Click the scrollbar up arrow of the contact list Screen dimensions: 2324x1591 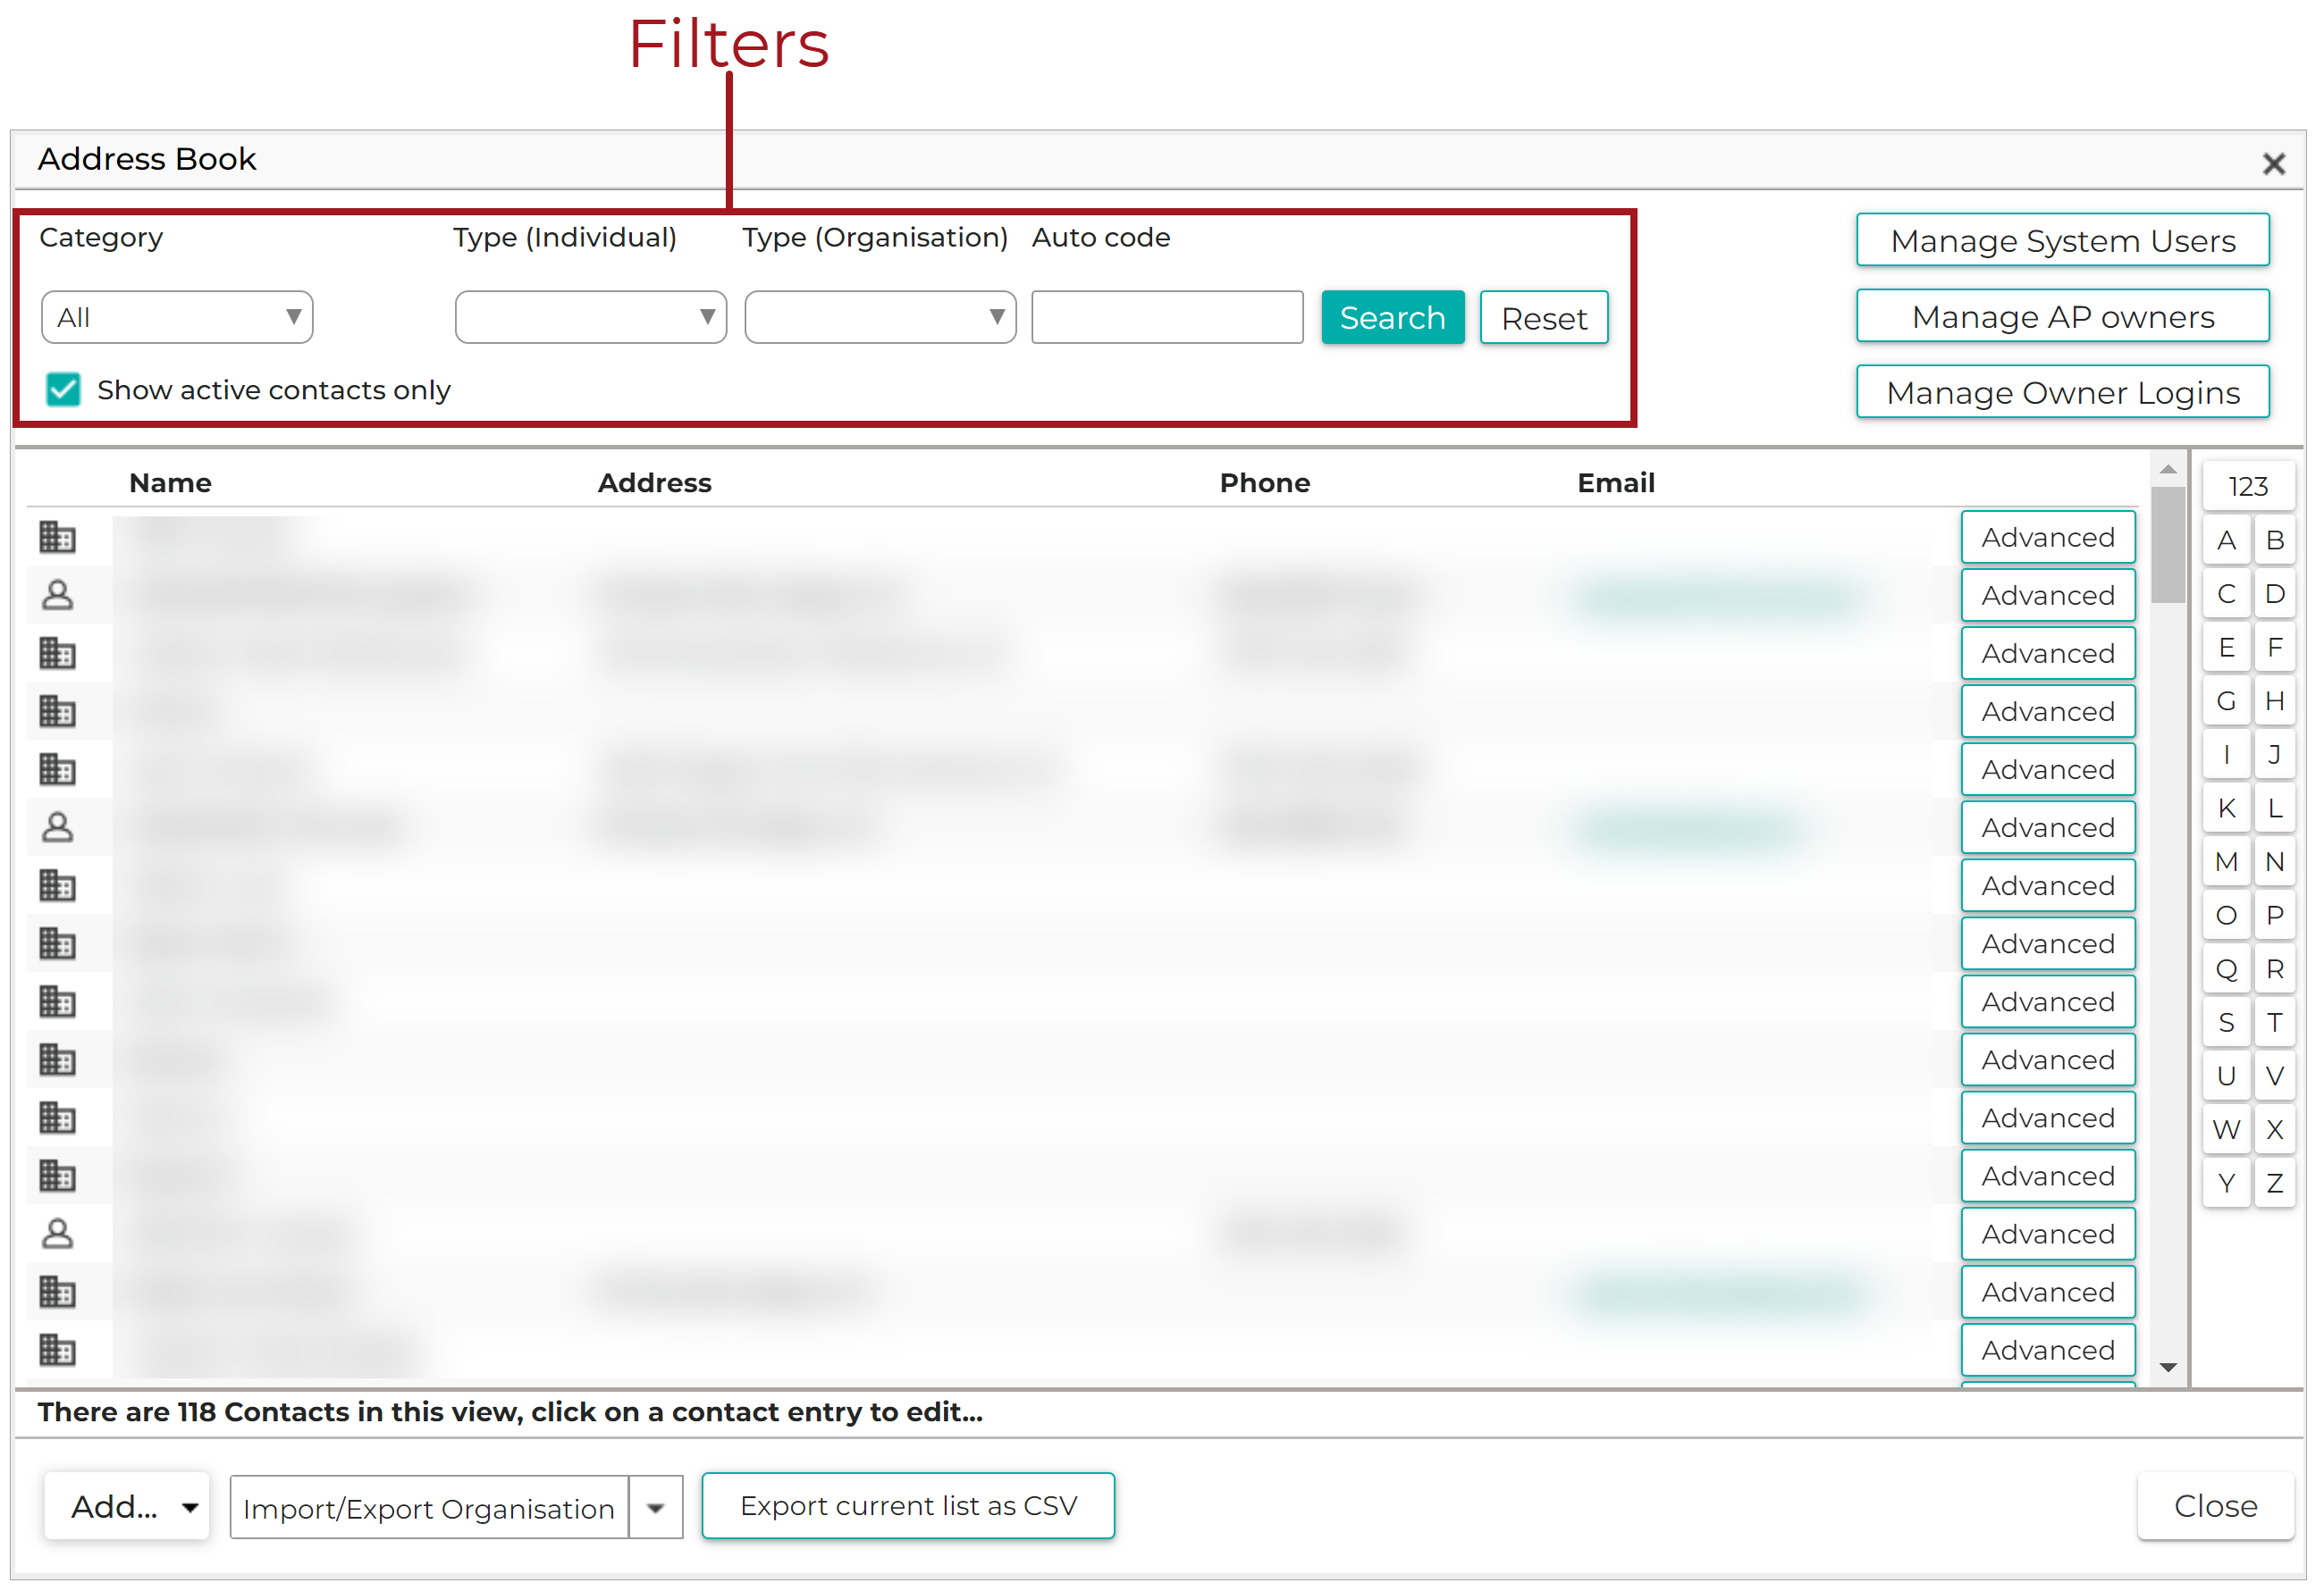(2168, 470)
